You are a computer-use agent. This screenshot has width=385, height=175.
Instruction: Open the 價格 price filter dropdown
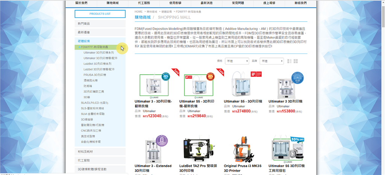click(236, 61)
